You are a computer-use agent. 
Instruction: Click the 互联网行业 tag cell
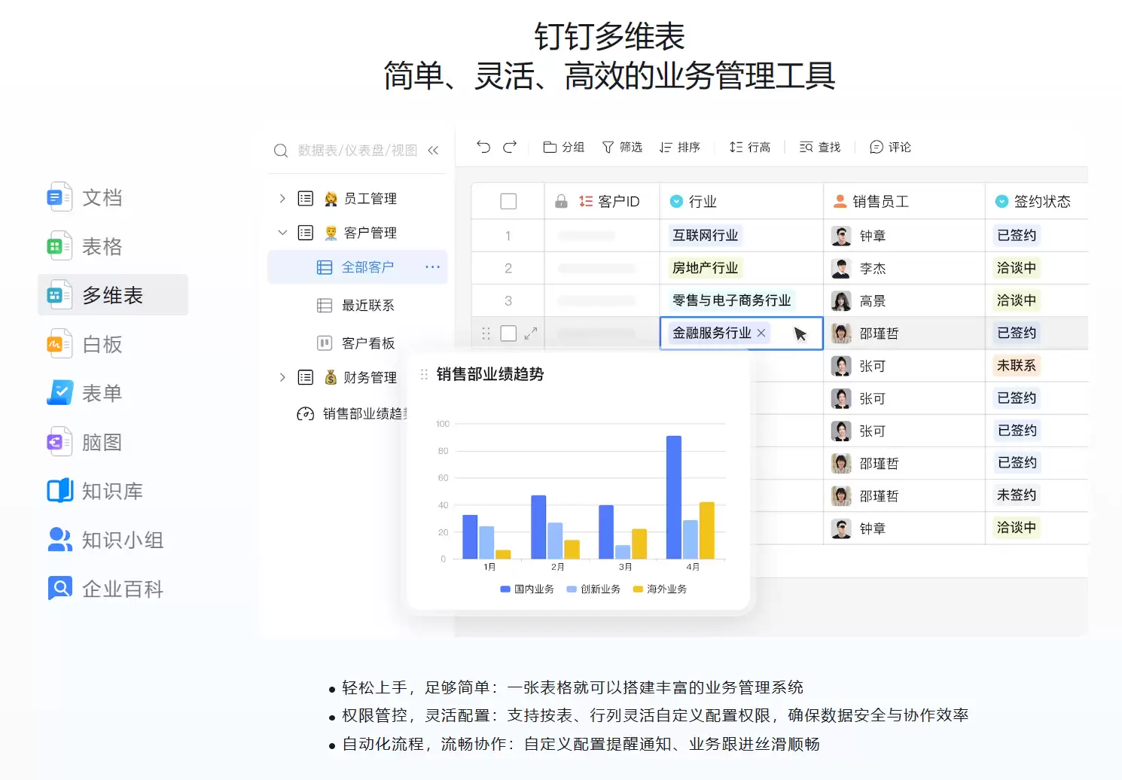pyautogui.click(x=705, y=235)
